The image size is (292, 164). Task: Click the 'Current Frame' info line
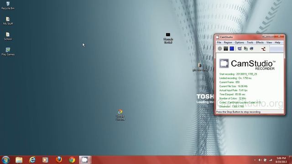[229, 82]
